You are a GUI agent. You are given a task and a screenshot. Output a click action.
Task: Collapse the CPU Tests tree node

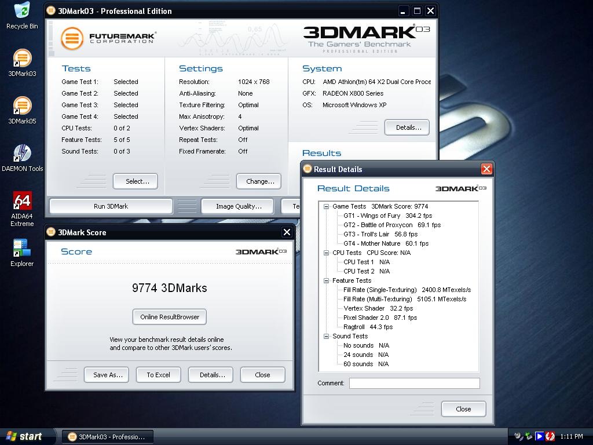pyautogui.click(x=326, y=253)
